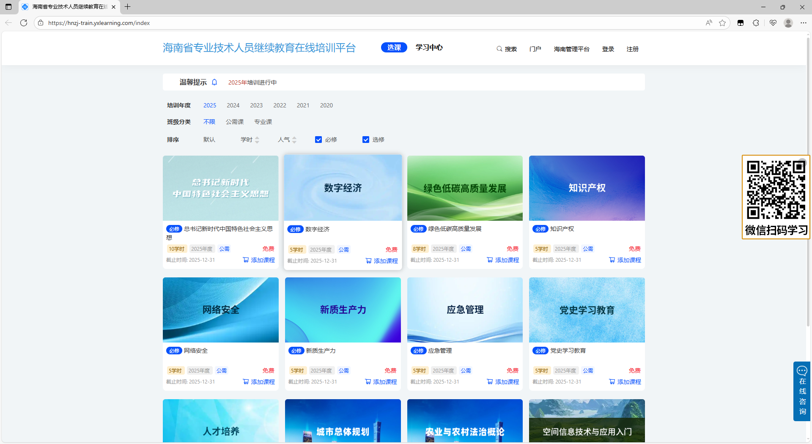Open 知识产权 course thumbnail
812x444 pixels.
coord(587,188)
